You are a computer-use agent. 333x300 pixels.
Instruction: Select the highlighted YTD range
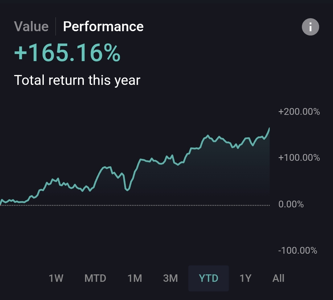[209, 278]
